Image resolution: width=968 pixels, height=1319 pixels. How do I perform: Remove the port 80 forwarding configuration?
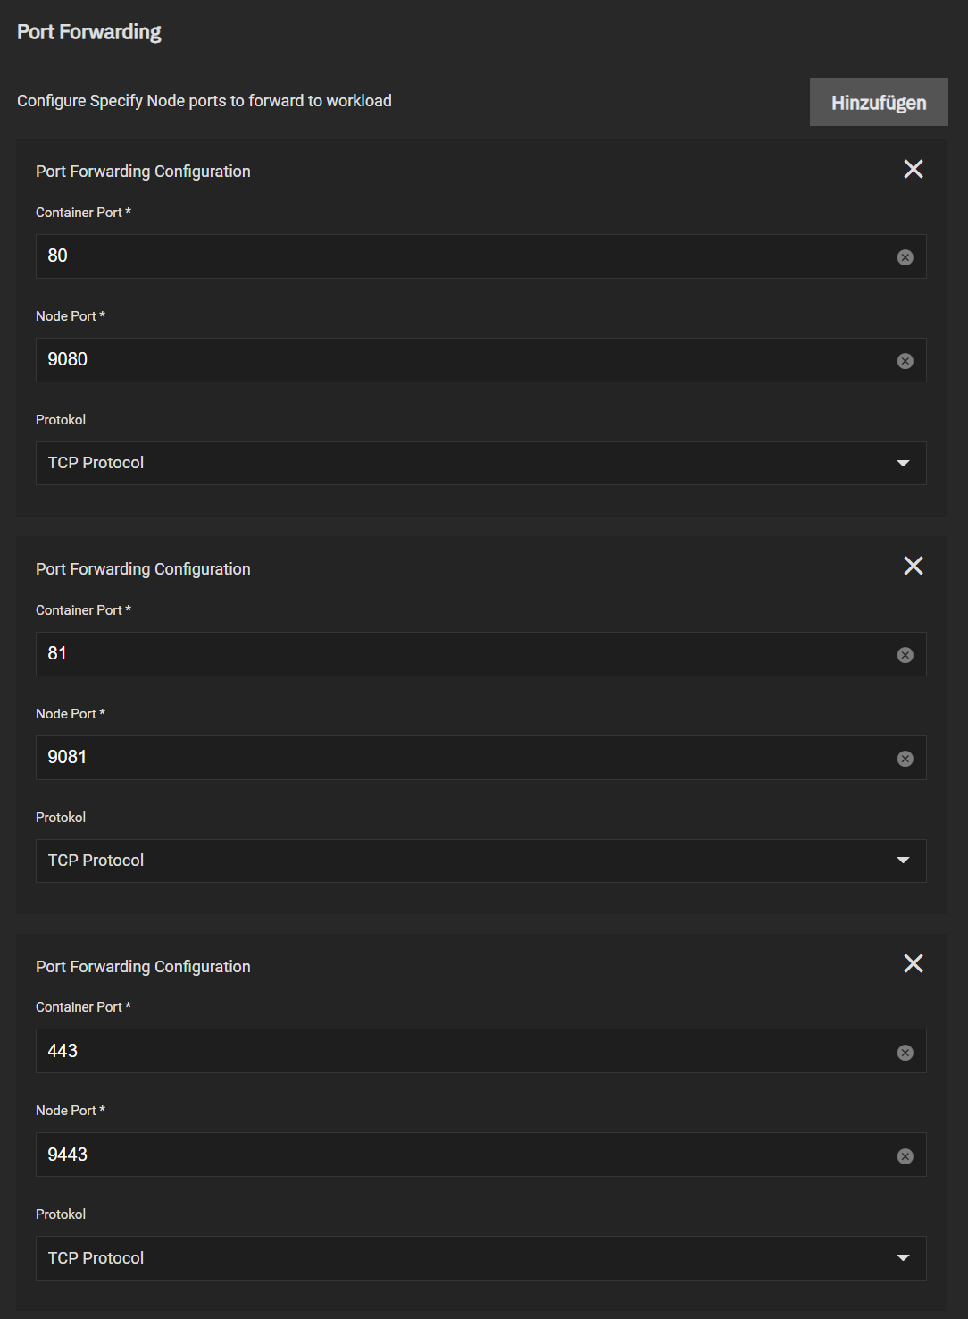(x=913, y=169)
